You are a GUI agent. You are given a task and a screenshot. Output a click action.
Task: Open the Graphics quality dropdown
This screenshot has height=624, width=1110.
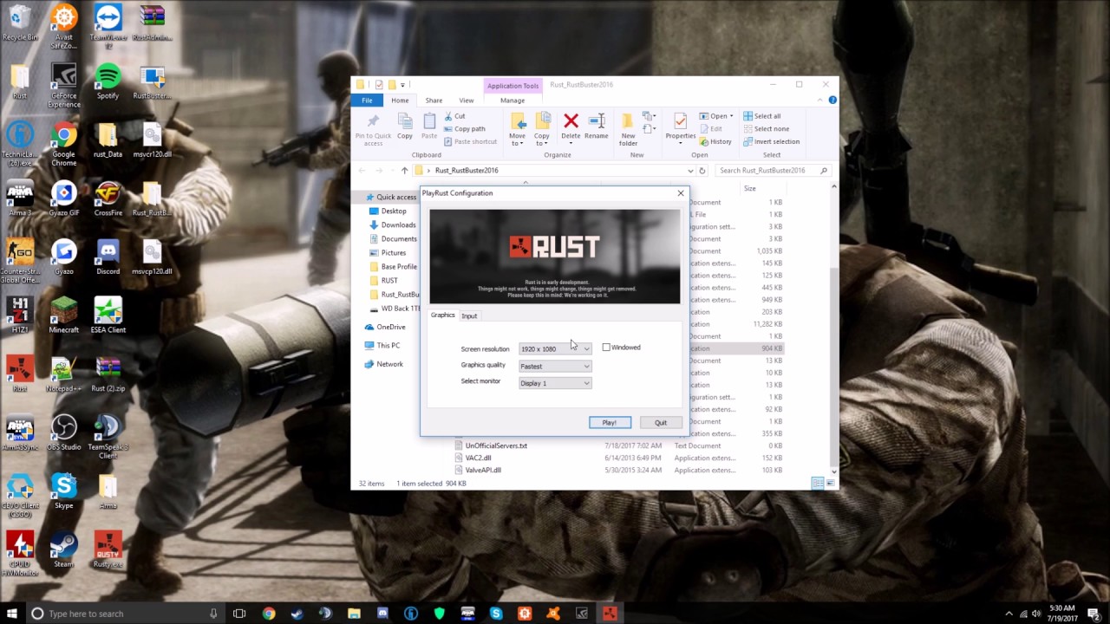point(555,366)
